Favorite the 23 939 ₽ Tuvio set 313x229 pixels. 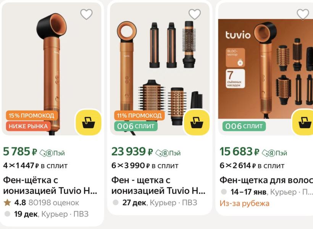coord(195,14)
